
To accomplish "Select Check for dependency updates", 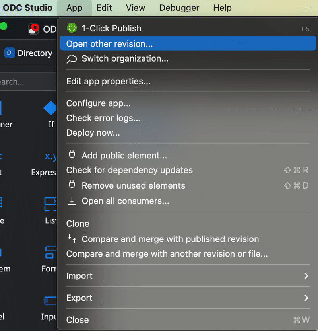I will (x=188, y=170).
